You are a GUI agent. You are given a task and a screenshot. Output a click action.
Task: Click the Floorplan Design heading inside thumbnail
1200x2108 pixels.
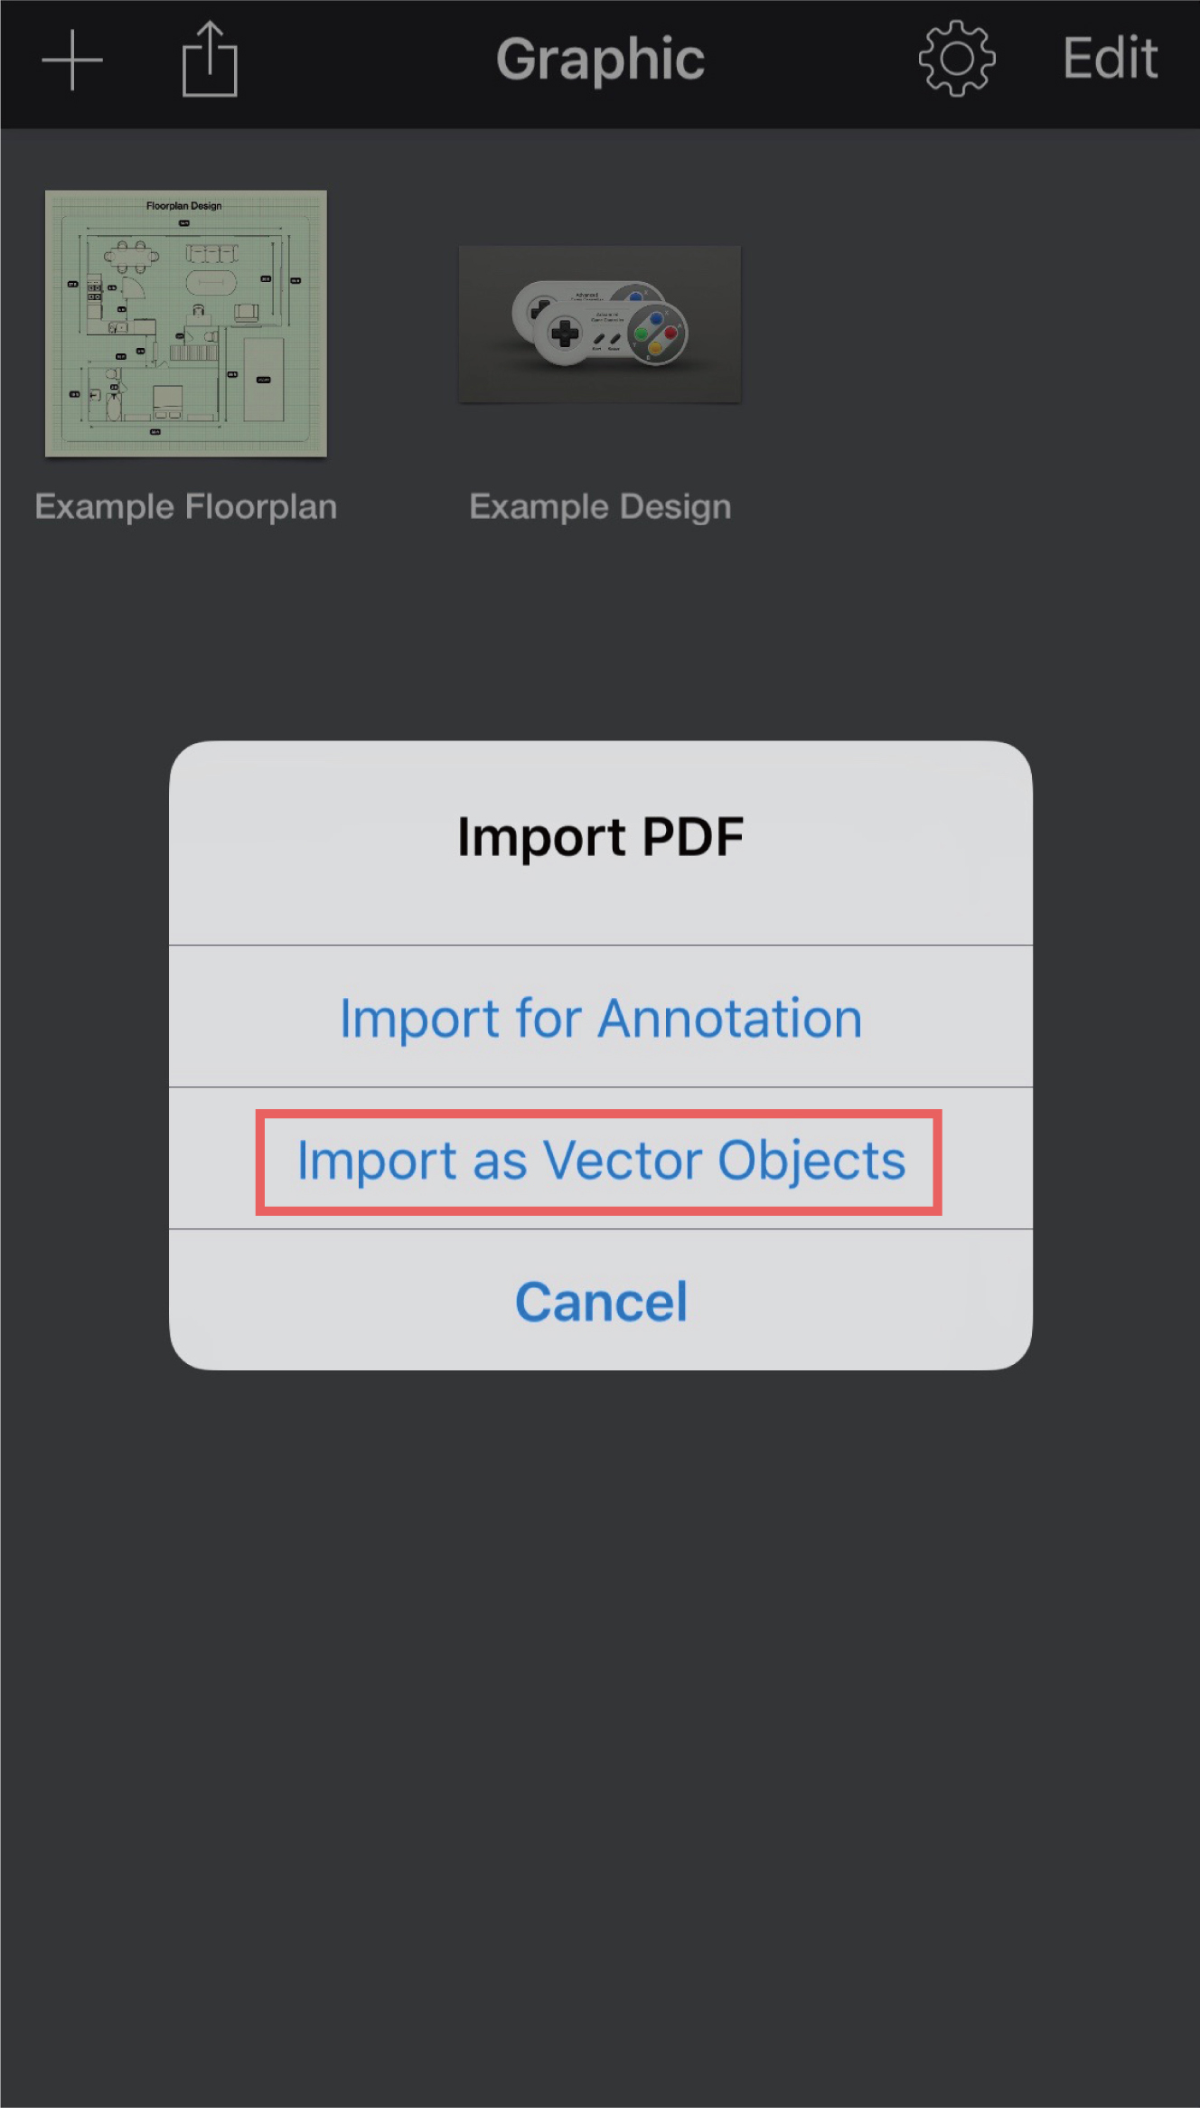[184, 206]
